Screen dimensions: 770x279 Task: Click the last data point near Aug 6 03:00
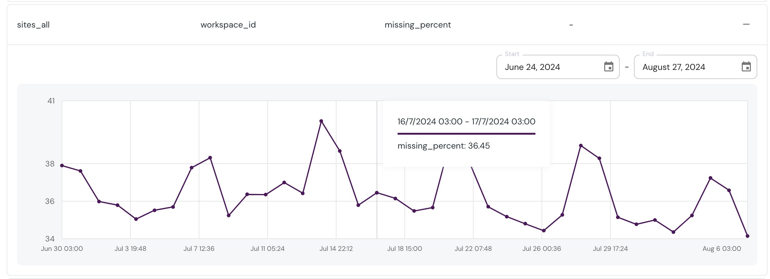747,236
